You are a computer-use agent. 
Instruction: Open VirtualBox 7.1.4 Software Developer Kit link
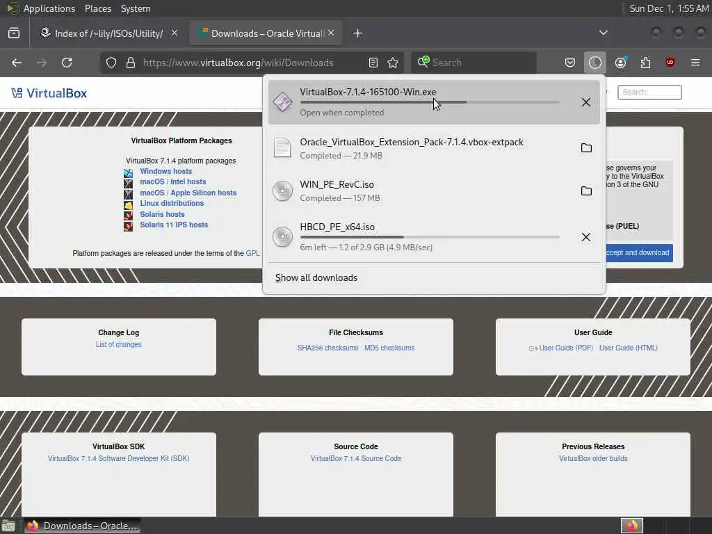click(118, 459)
